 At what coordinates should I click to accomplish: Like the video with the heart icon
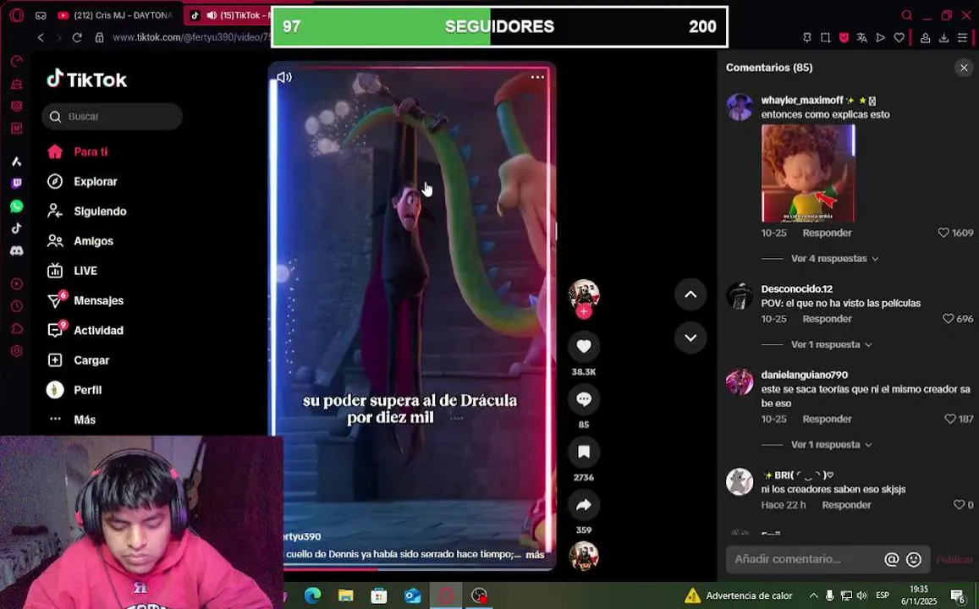584,346
